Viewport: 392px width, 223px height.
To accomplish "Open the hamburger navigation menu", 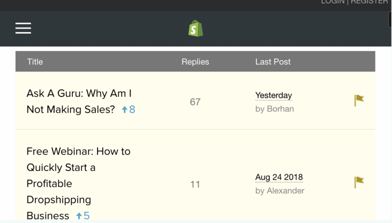I will [23, 28].
